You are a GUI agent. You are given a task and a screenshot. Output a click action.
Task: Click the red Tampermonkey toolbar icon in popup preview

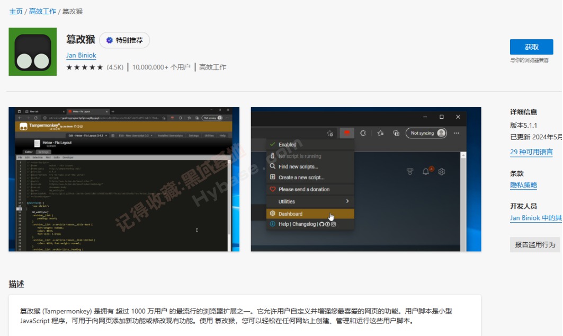point(347,133)
